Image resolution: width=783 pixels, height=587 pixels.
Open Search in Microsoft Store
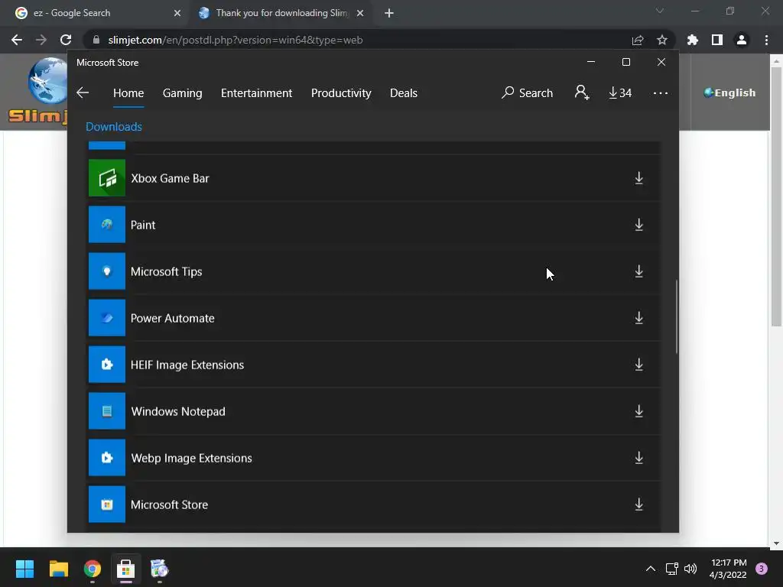pyautogui.click(x=528, y=92)
